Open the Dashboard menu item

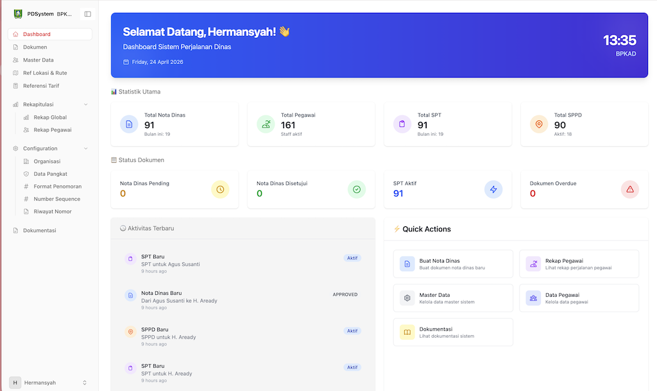(x=50, y=35)
